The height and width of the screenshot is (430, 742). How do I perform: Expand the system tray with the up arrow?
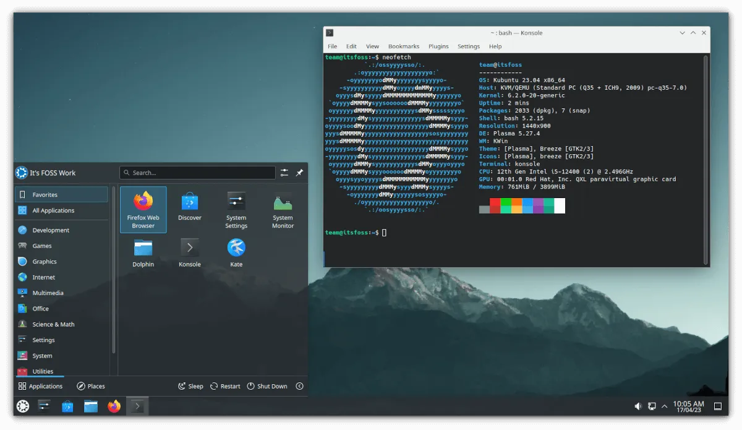coord(665,406)
